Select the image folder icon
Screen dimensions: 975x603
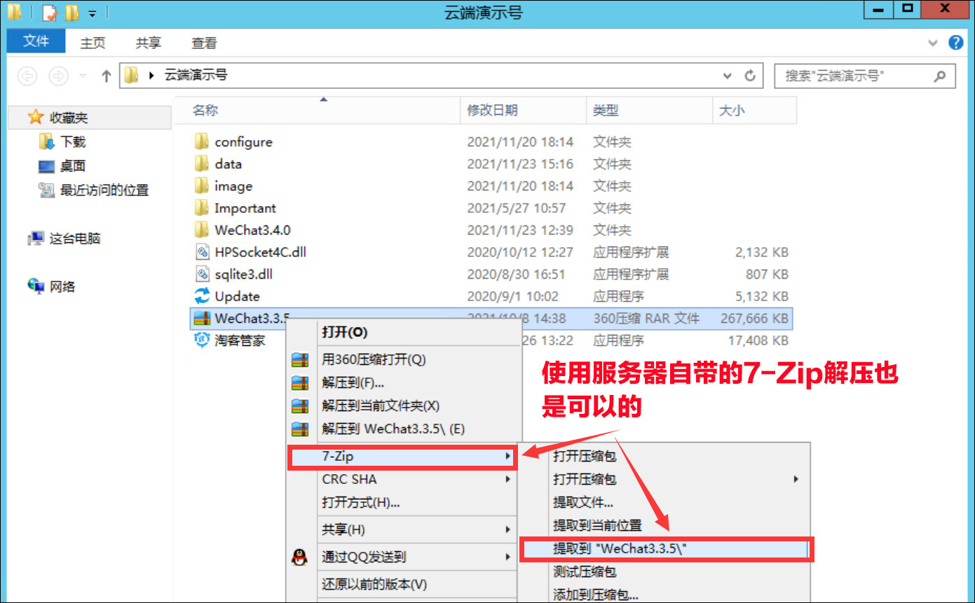point(202,186)
